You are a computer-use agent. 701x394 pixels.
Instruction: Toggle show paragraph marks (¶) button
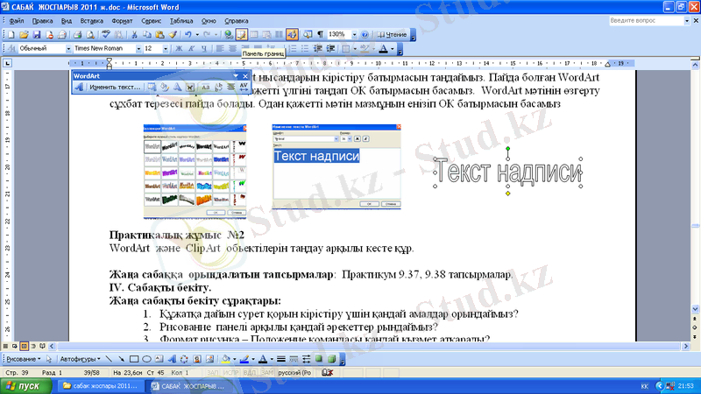(320, 34)
